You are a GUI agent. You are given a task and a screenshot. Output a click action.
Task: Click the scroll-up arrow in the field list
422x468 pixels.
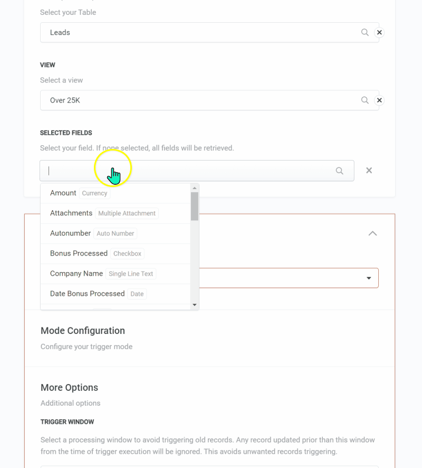(194, 186)
